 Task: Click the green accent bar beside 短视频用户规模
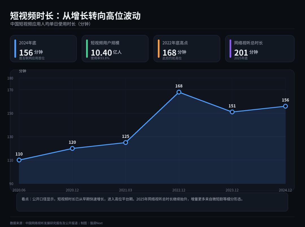point(87,49)
